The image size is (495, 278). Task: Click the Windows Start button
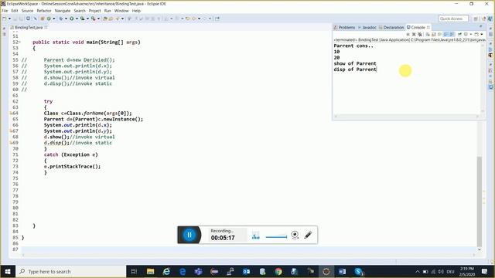[8, 271]
